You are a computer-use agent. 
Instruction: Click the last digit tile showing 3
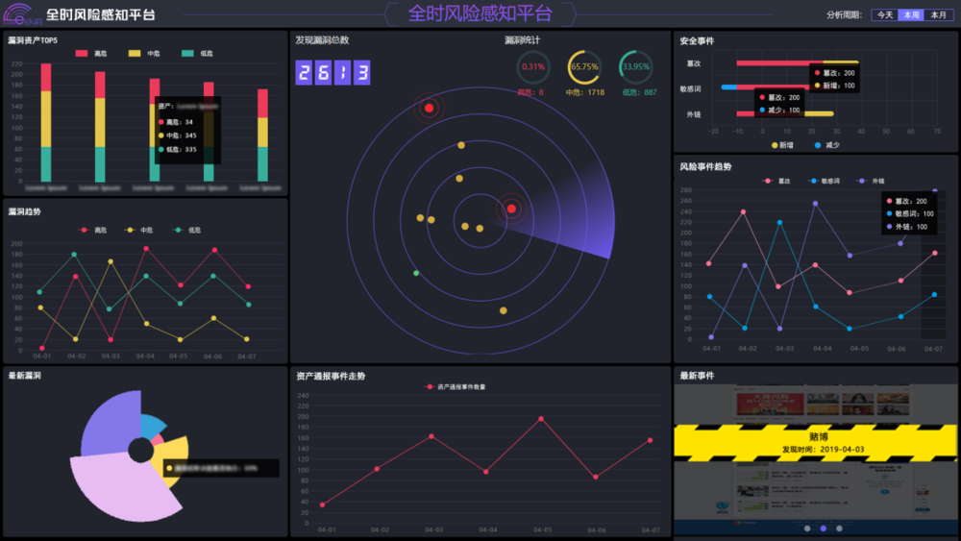(361, 72)
